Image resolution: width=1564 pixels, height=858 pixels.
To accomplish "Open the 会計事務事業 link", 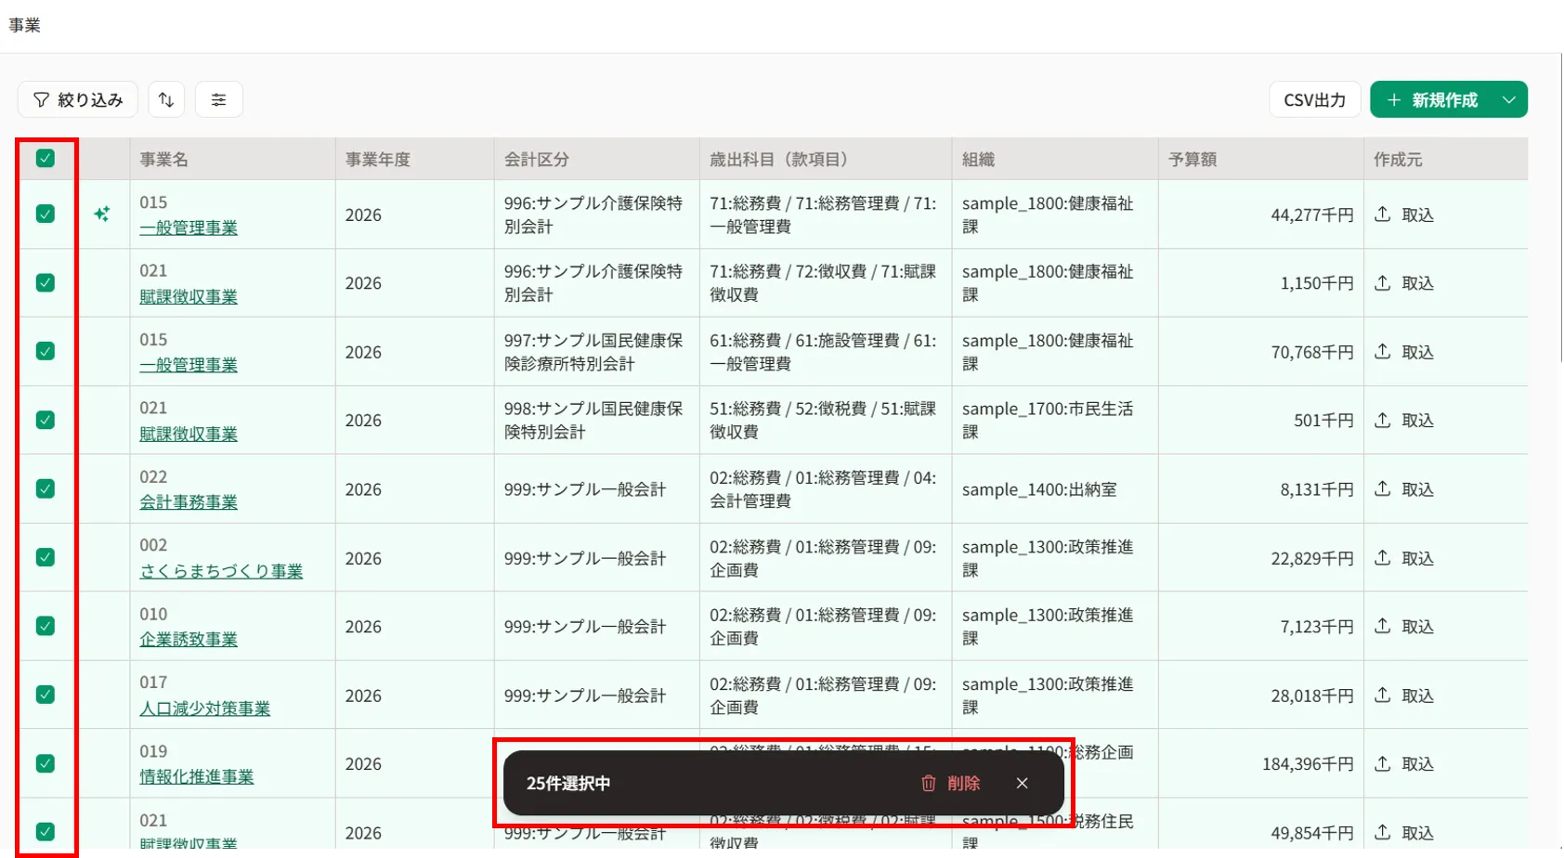I will coord(189,502).
